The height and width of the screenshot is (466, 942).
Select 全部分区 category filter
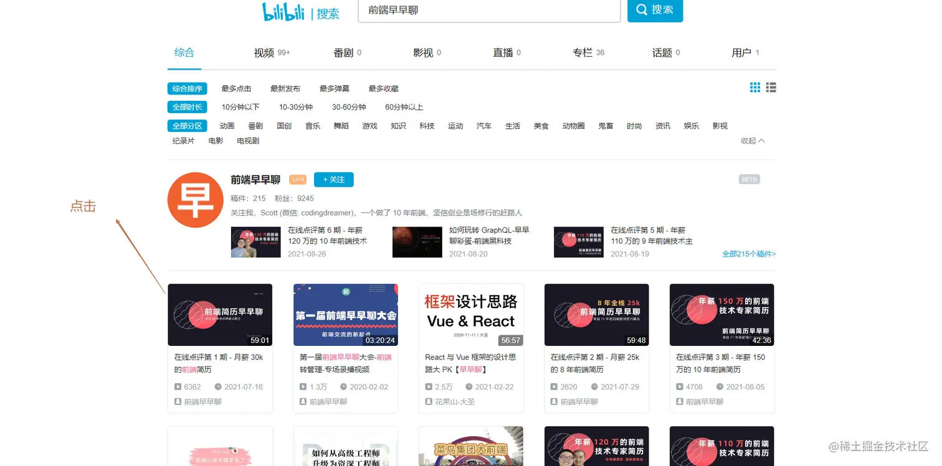pyautogui.click(x=188, y=126)
